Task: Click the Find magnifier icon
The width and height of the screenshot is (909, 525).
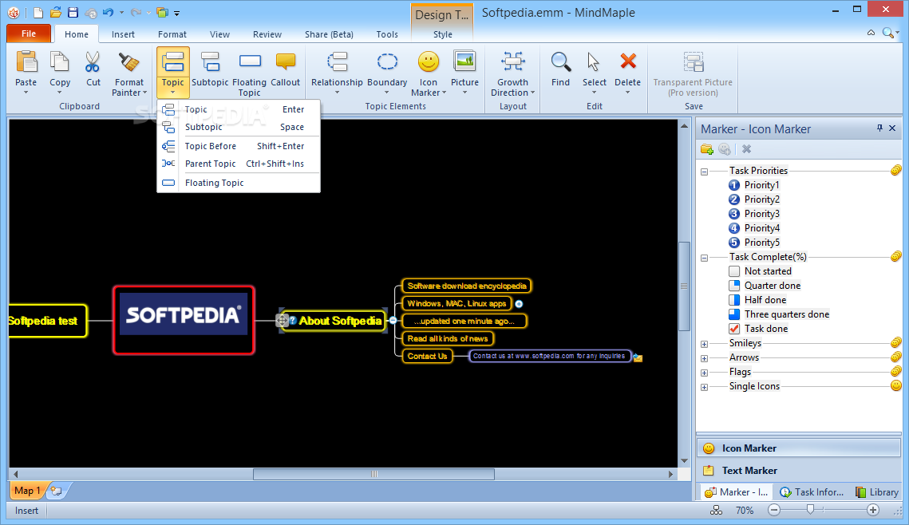Action: click(560, 62)
